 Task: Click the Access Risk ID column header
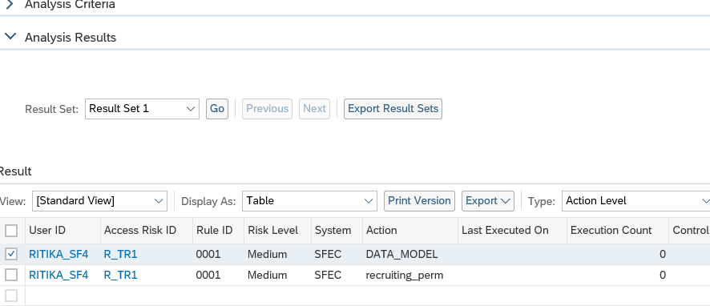click(x=147, y=231)
